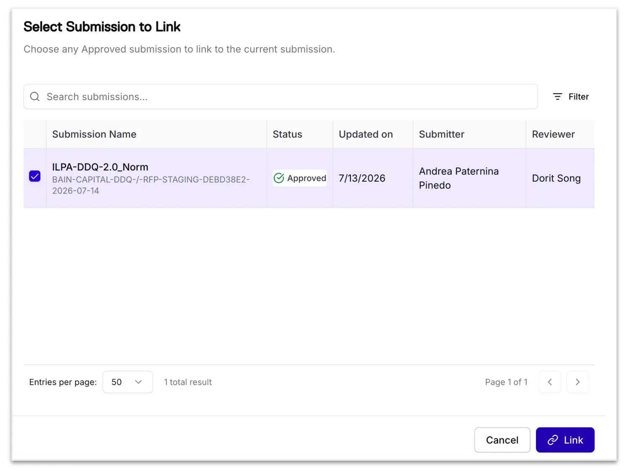Click submitter Andrea Paternina Pinedo

coord(459,178)
